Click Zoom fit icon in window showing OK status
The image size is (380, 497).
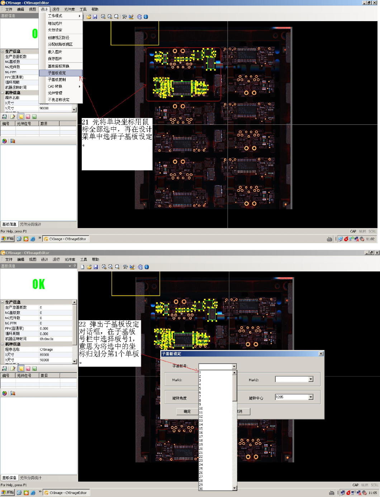click(117, 267)
